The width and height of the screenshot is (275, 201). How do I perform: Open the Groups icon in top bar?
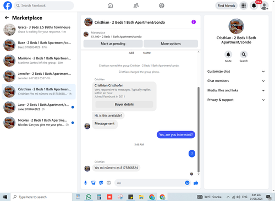[x=162, y=6]
